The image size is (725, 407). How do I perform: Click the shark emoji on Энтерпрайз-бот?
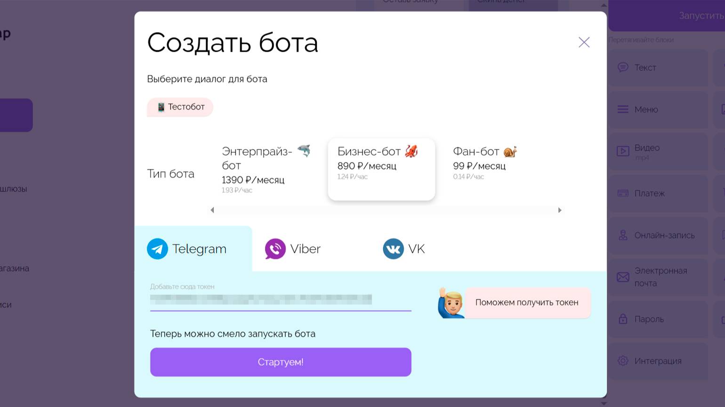coord(304,151)
